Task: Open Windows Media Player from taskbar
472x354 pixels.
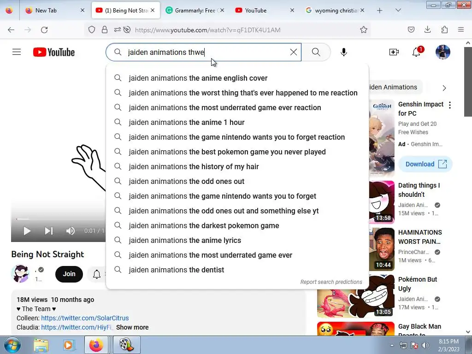Action: click(x=69, y=345)
